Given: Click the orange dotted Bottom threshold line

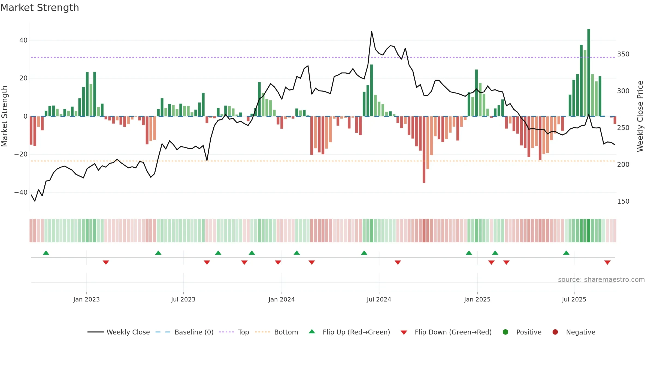Looking at the screenshot, I should tap(323, 161).
